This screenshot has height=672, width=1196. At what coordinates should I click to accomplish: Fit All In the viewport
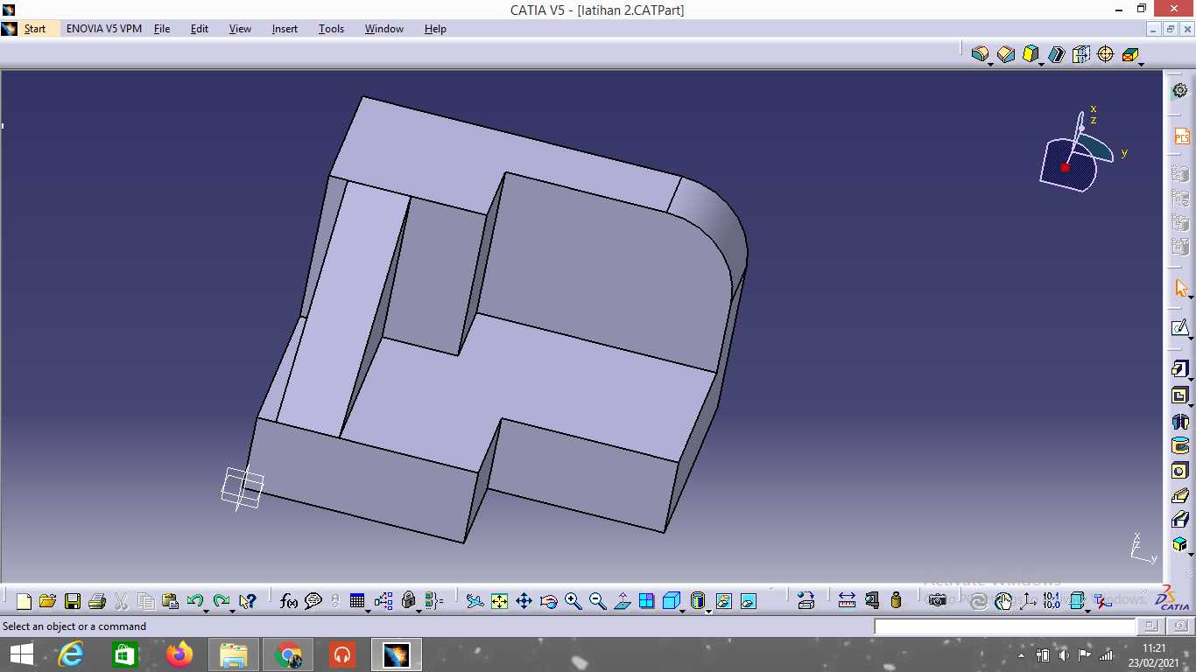tap(499, 601)
